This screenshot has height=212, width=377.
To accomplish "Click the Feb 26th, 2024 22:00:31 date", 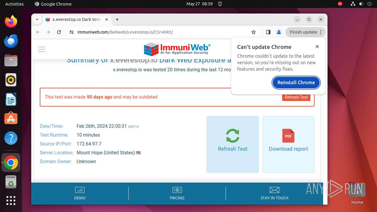I will [102, 126].
